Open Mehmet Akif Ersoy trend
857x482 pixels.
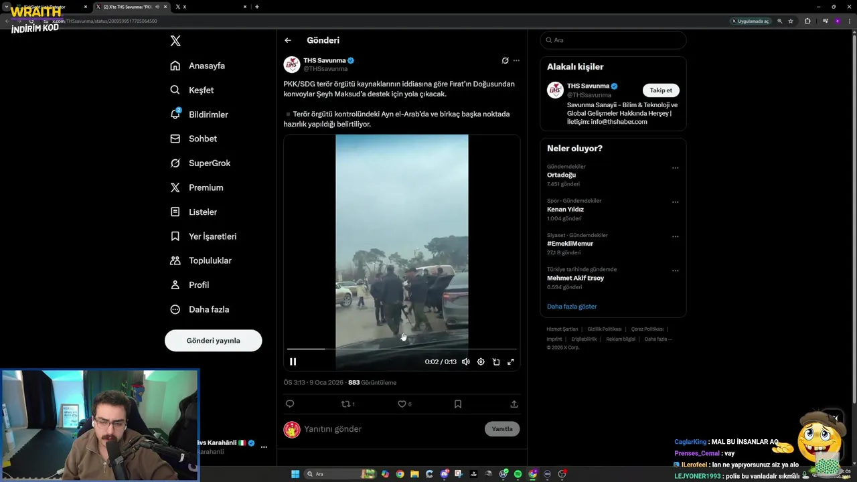pyautogui.click(x=575, y=278)
